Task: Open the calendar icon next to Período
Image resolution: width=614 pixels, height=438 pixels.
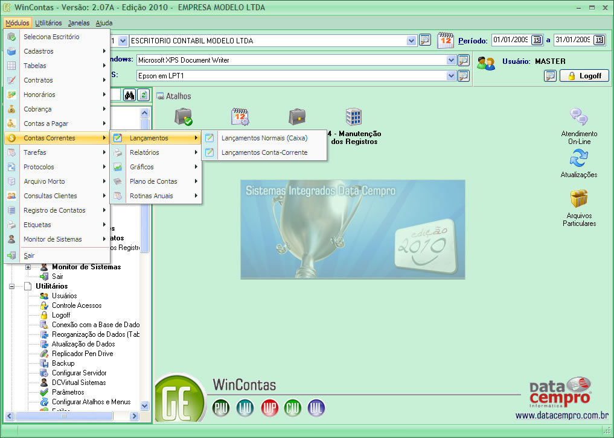Action: point(445,40)
